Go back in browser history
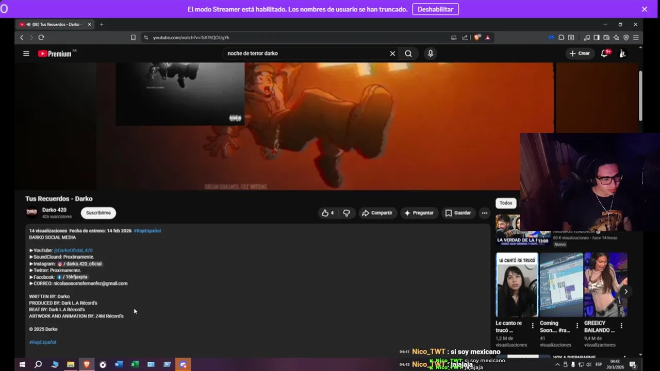Screen dimensions: 660x371 22,38
